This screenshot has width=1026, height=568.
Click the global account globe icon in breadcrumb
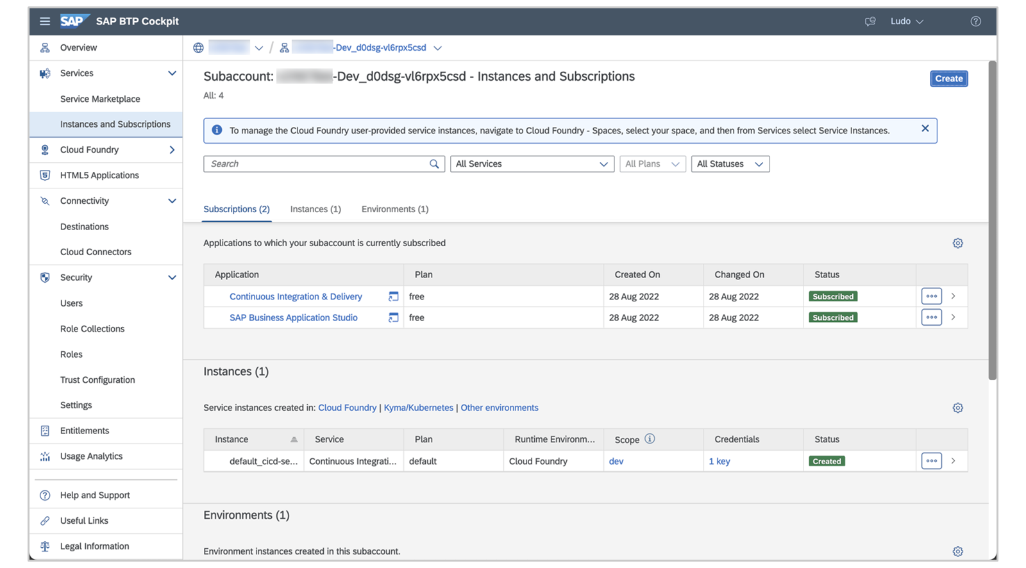[199, 48]
